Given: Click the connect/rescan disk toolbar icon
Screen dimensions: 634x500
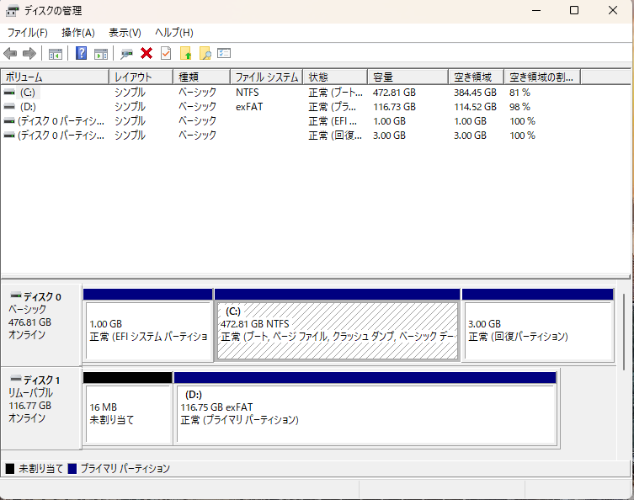Looking at the screenshot, I should point(126,54).
